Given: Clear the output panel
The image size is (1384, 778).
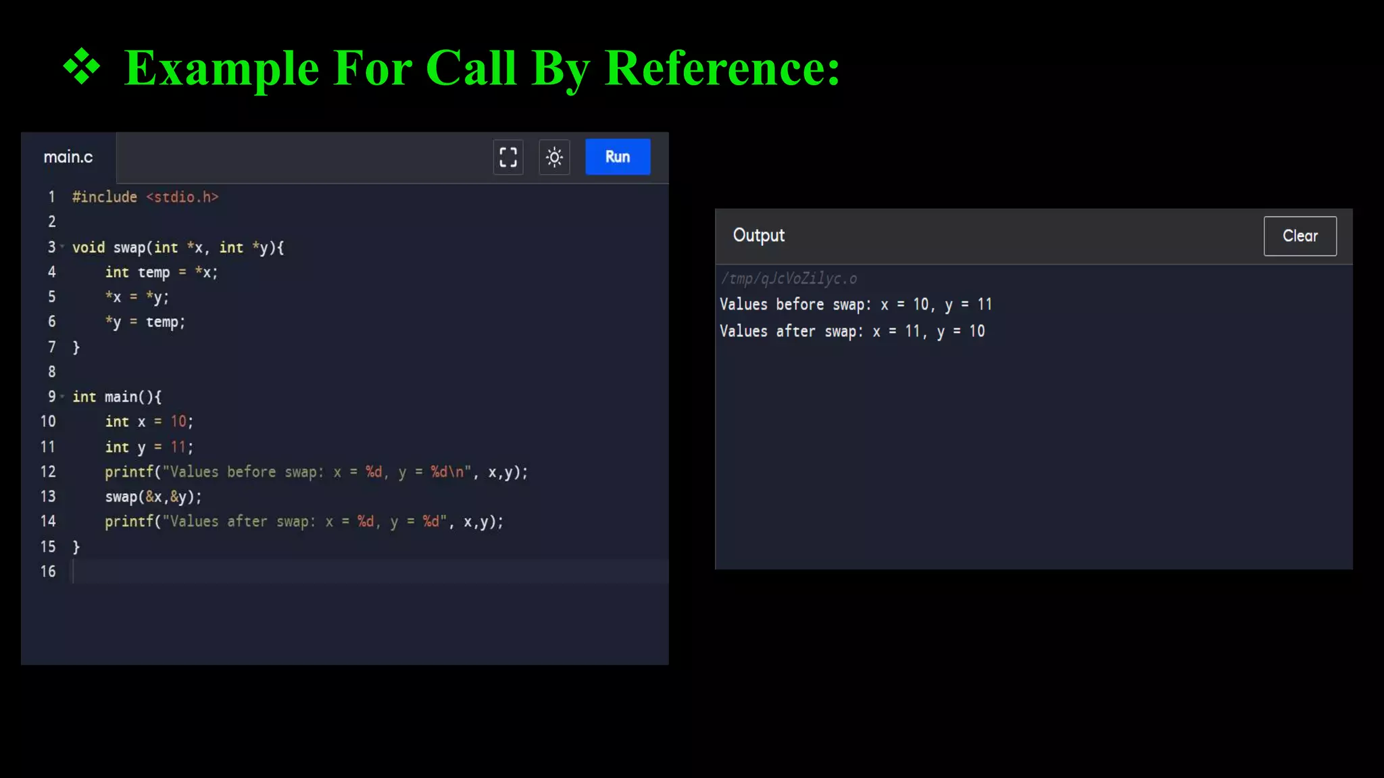Looking at the screenshot, I should [x=1300, y=236].
